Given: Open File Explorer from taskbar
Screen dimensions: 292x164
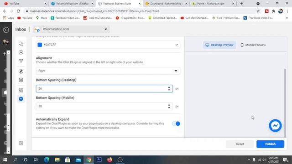Looking at the screenshot, I should pyautogui.click(x=57, y=160).
